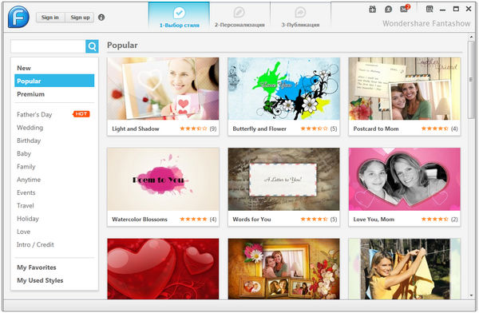Viewport: 479px width, 313px height.
Task: Open My Used Styles list
Action: [x=40, y=280]
